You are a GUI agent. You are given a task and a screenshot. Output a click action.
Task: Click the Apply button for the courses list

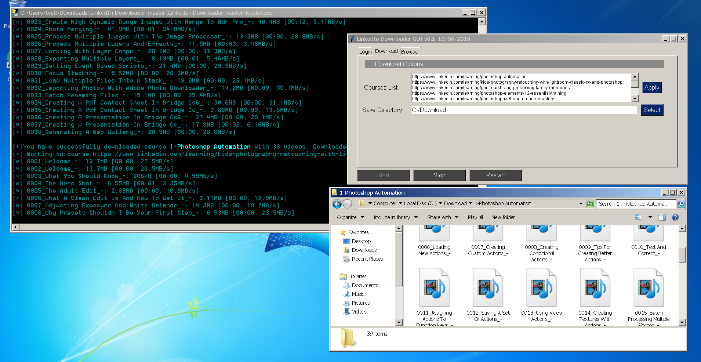point(652,87)
